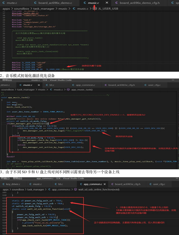Click line 39 #define JL_USER_USB "udisk0"
Screen dimensions: 179x235
(29, 62)
